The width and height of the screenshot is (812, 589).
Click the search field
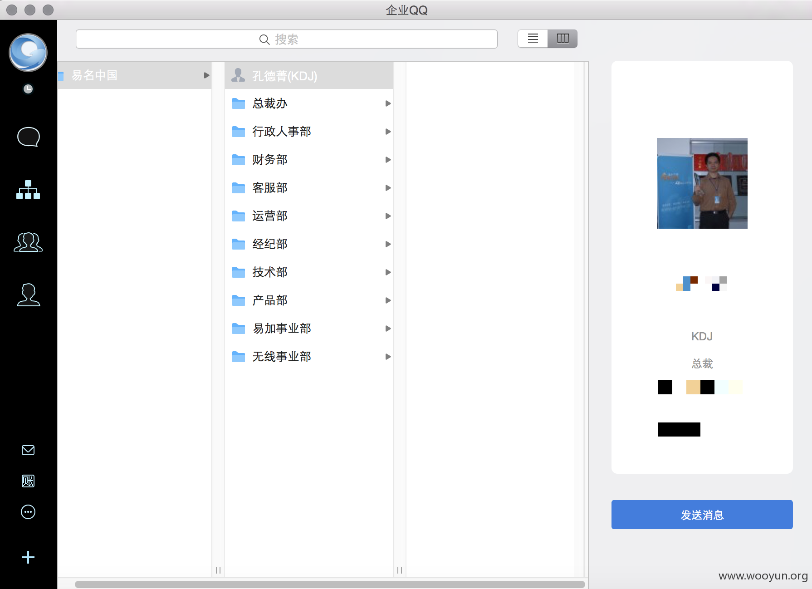point(287,39)
